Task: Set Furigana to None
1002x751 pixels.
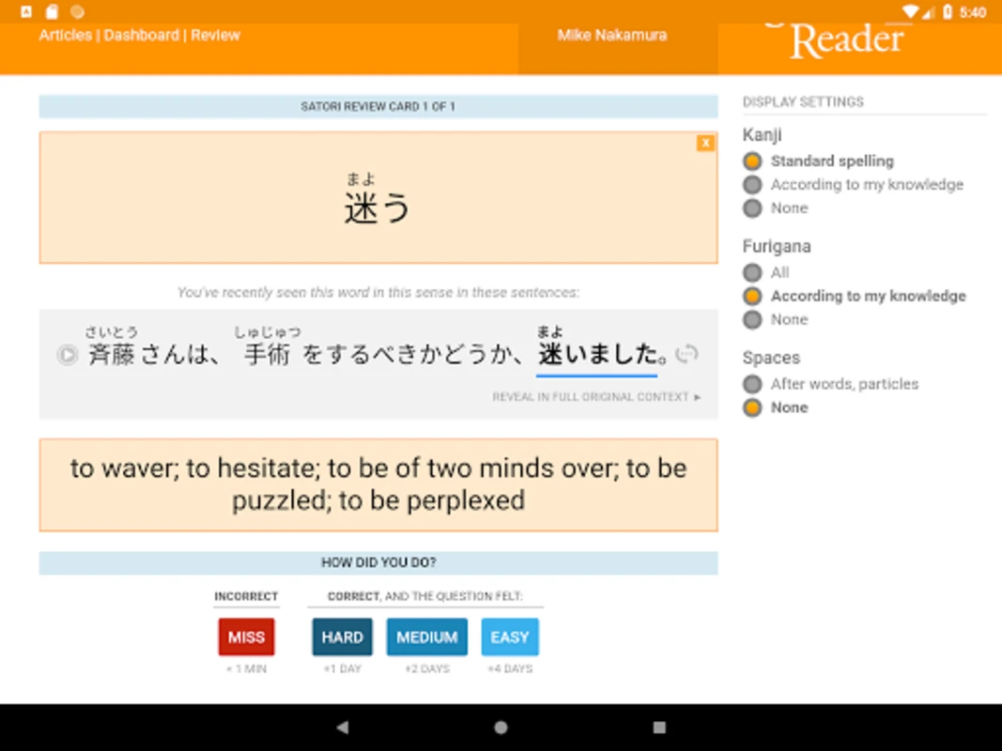Action: coord(776,319)
